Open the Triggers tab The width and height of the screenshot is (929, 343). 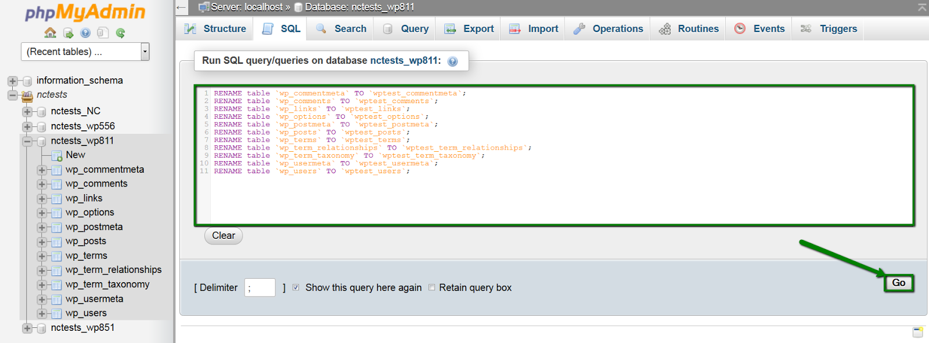tap(829, 28)
